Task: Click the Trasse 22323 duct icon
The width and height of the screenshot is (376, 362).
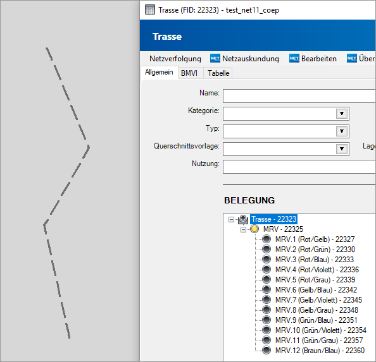Action: tap(243, 219)
